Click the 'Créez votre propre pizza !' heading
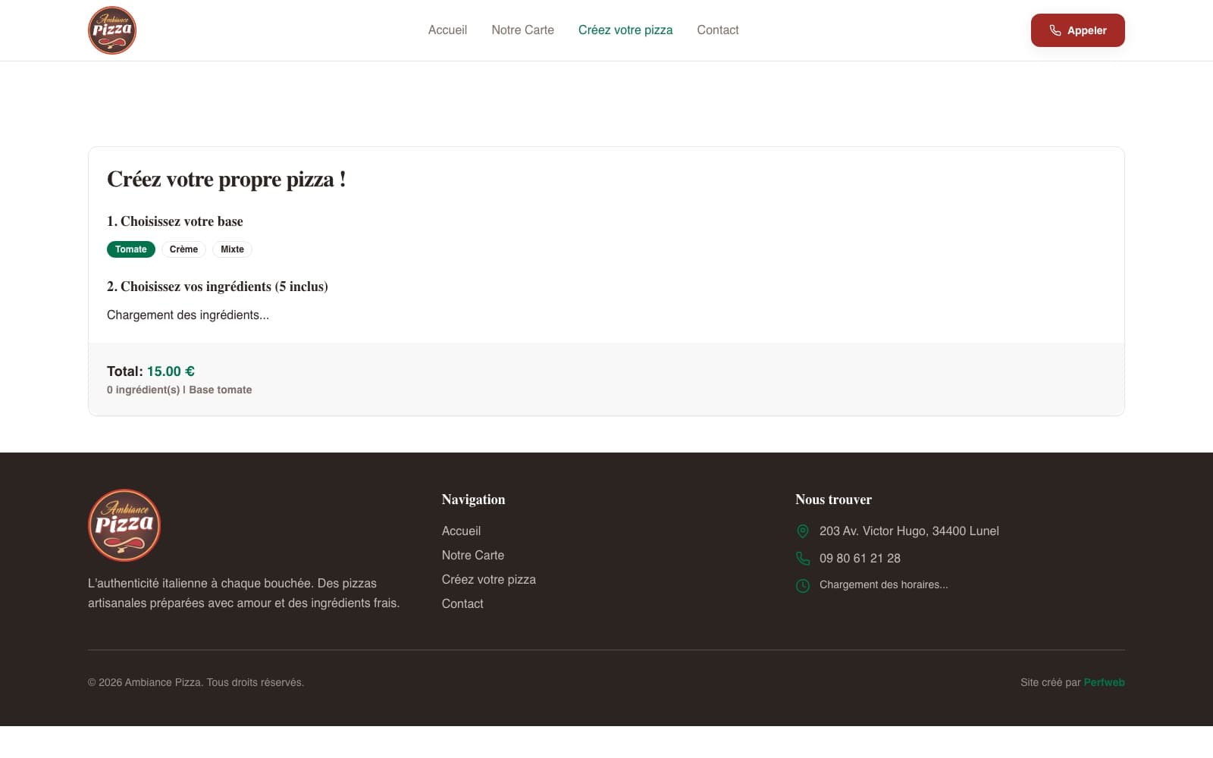Screen dimensions: 1213x758 227,180
